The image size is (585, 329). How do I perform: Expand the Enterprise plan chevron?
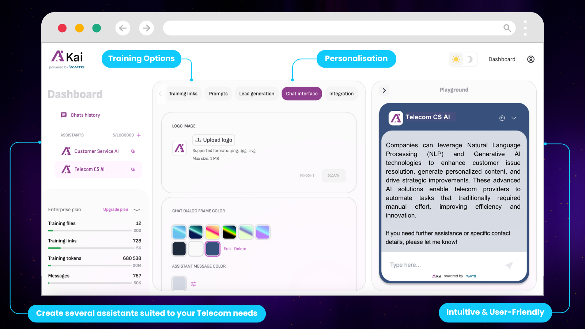(137, 210)
